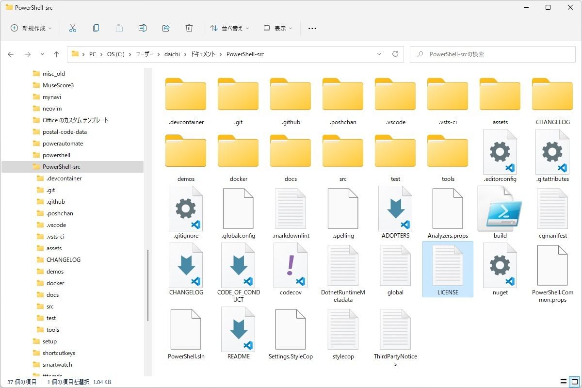Viewport: 582px width, 388px height.
Task: Refresh the current folder view
Action: pyautogui.click(x=395, y=54)
